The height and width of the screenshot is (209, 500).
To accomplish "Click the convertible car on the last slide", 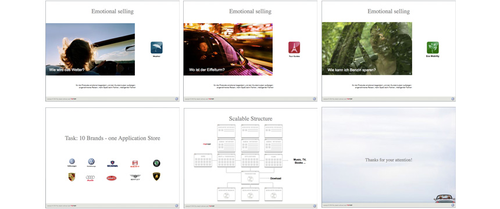I will point(445,199).
